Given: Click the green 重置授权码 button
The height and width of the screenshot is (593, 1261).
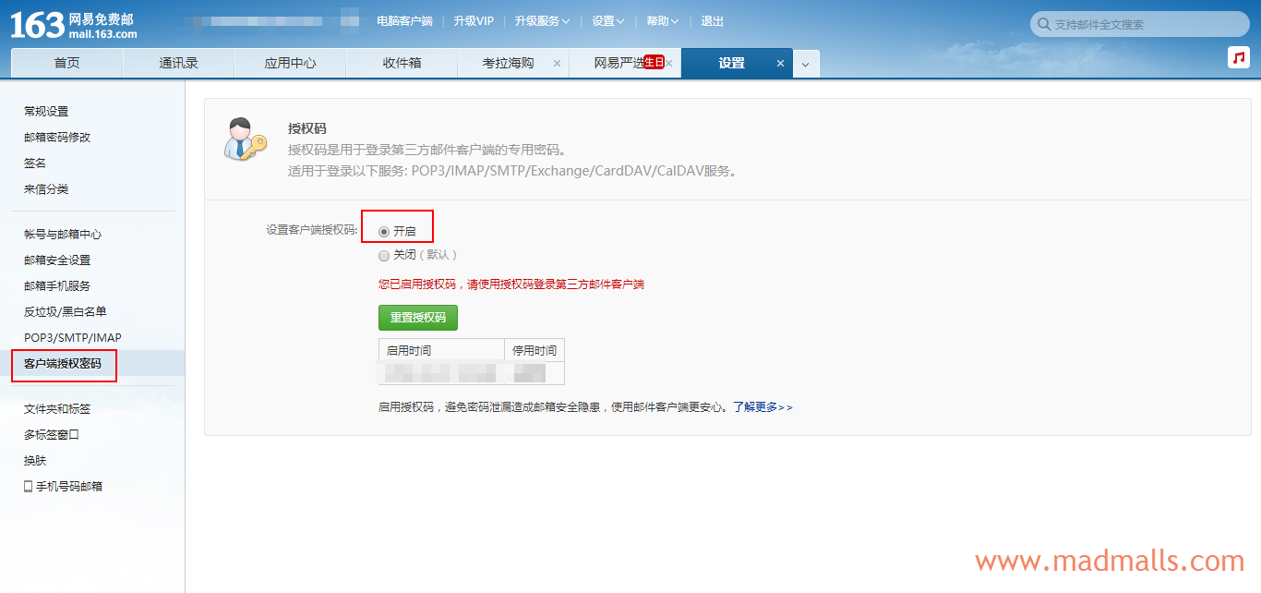Looking at the screenshot, I should (417, 318).
